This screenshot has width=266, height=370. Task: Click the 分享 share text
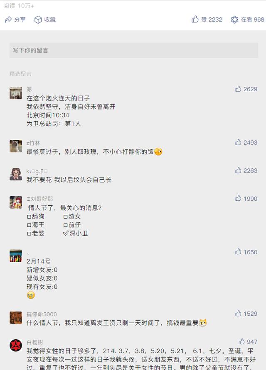[20, 19]
